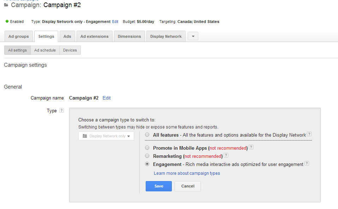Viewport: 338px width, 209px height.
Task: Open the Display Network only dropdown
Action: (x=106, y=136)
